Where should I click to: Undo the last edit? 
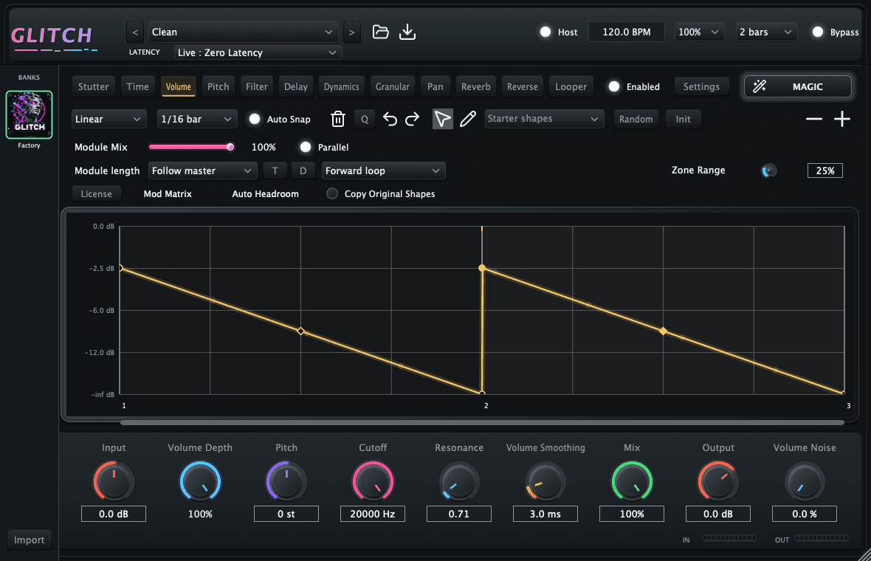(390, 119)
